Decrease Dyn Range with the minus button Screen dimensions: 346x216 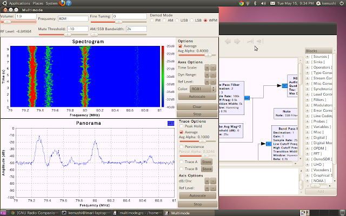213,75
